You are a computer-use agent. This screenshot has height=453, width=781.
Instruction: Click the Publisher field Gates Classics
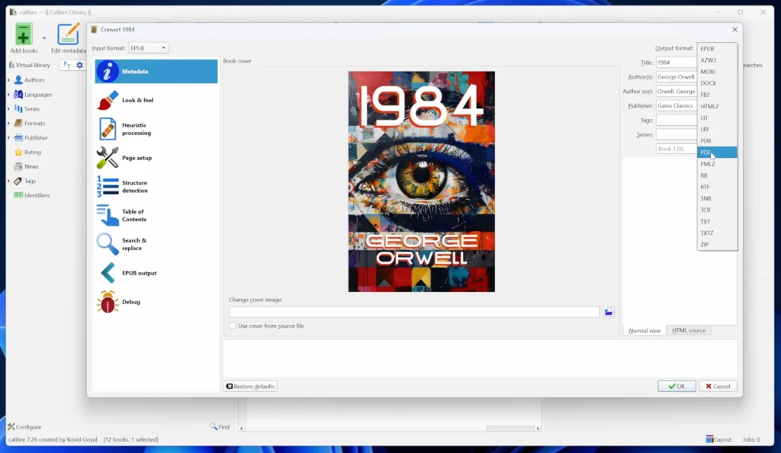pos(676,105)
